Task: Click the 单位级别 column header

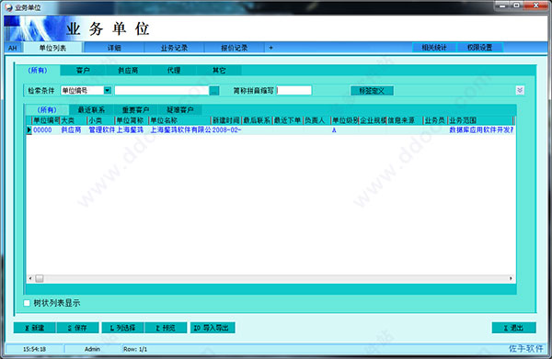Action: tap(345, 120)
